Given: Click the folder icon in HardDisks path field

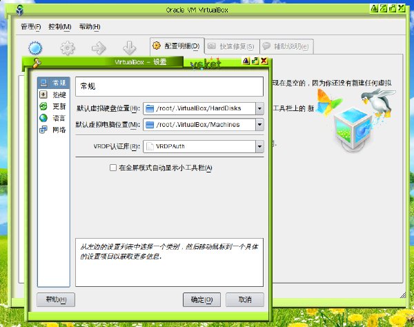Looking at the screenshot, I should [x=150, y=108].
